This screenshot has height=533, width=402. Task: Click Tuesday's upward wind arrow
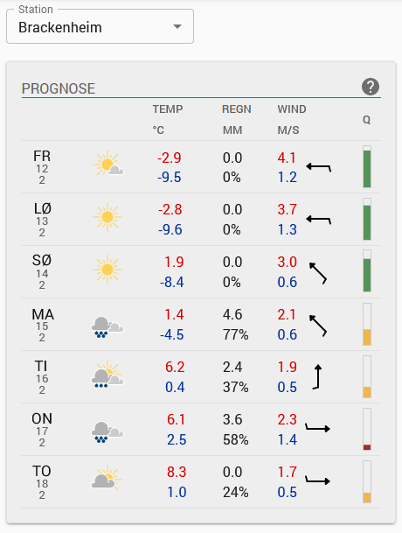pyautogui.click(x=317, y=376)
